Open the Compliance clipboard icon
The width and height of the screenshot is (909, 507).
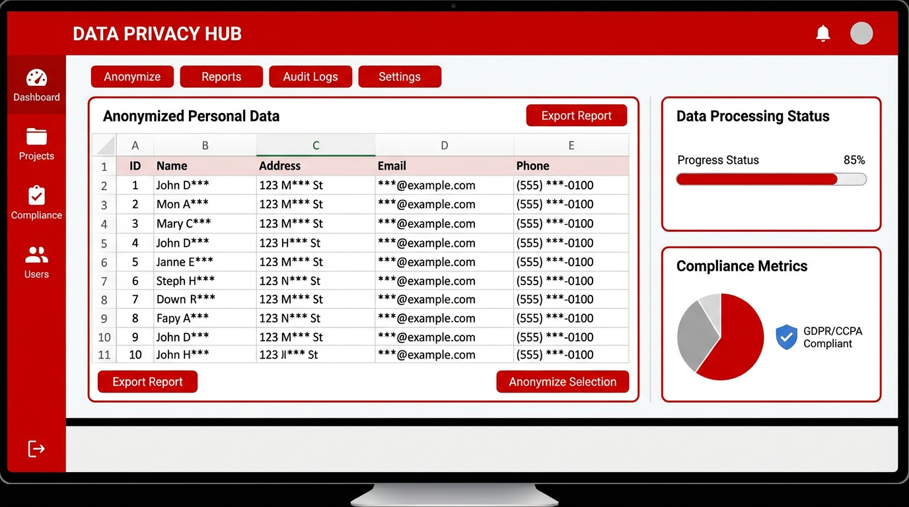coord(36,195)
